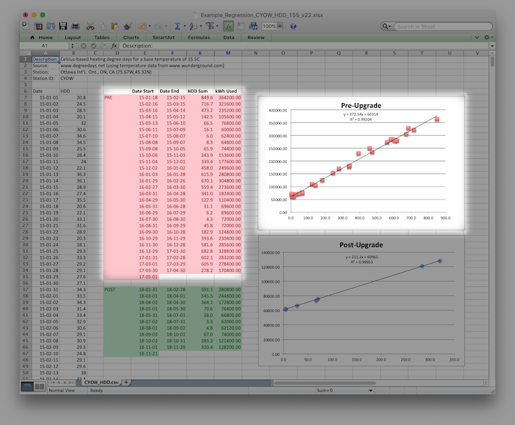Open the Help purple question mark icon

coord(293,26)
